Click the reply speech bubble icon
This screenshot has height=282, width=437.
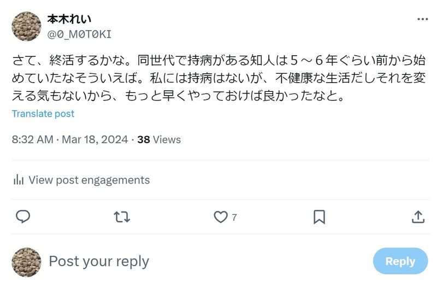pos(22,217)
